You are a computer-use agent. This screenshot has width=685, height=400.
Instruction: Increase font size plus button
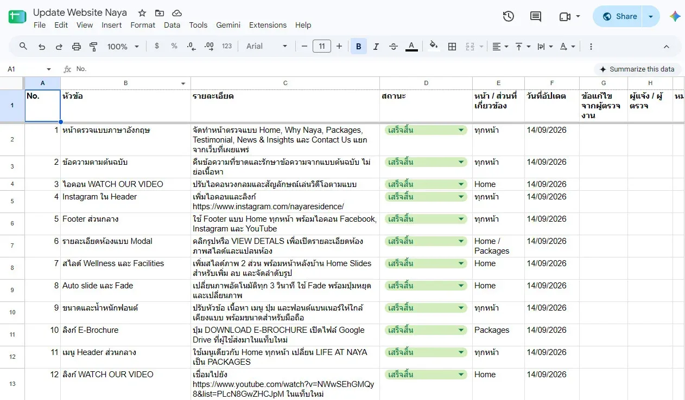[x=339, y=46]
